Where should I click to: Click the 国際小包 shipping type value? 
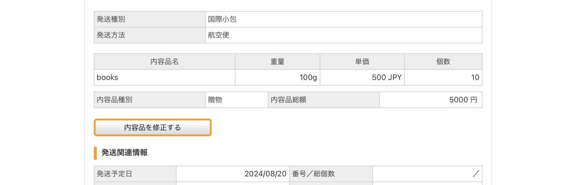point(222,19)
